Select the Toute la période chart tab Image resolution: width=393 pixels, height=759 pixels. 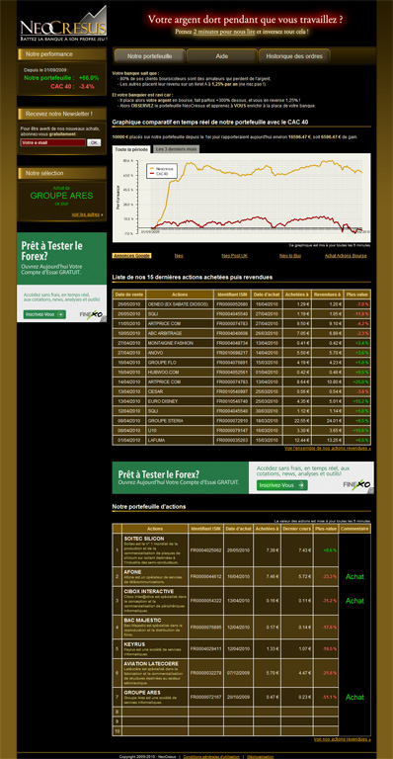pyautogui.click(x=131, y=149)
